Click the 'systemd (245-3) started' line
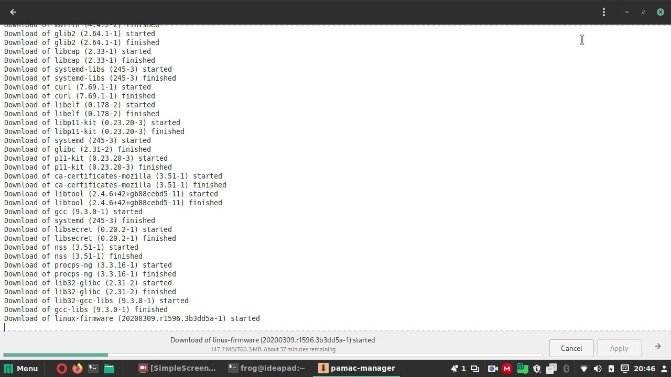Image resolution: width=671 pixels, height=377 pixels. click(x=78, y=140)
